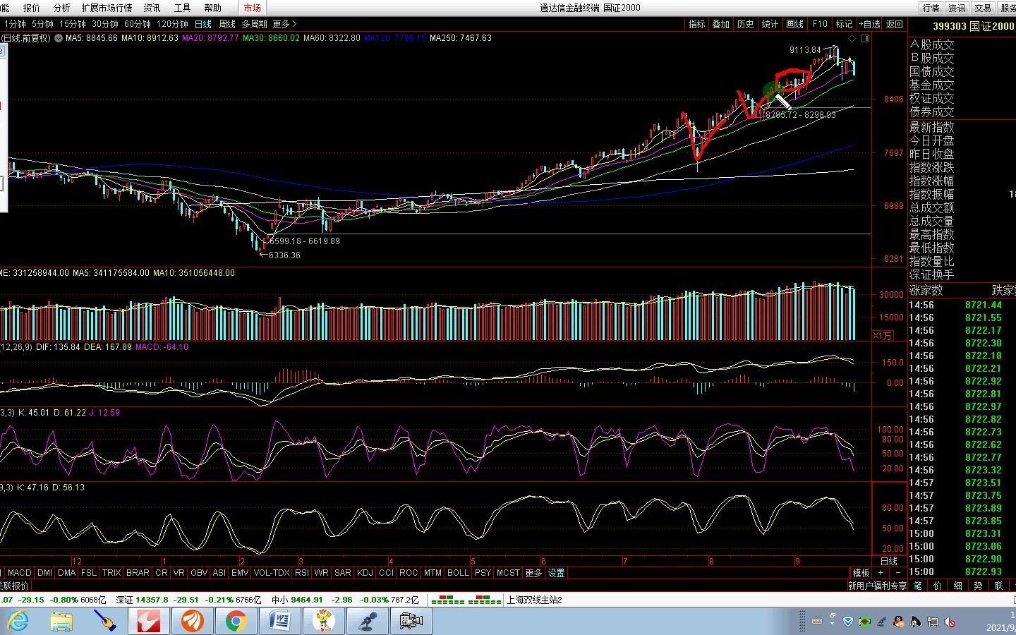Click the 指标 toolbar button

point(697,24)
